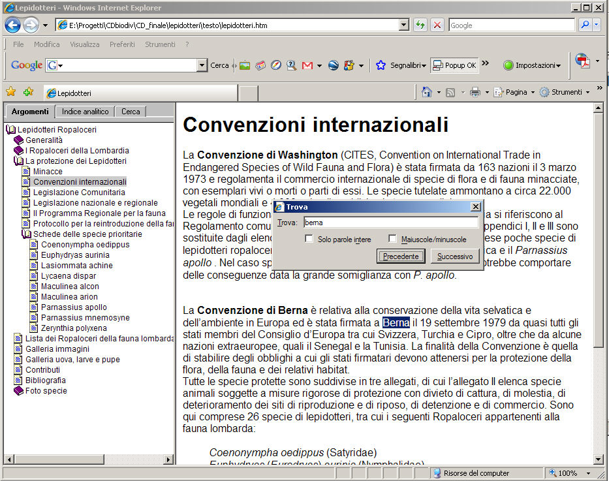Click the green Impostazioni circle icon
Screen dimensions: 609x481
click(508, 65)
